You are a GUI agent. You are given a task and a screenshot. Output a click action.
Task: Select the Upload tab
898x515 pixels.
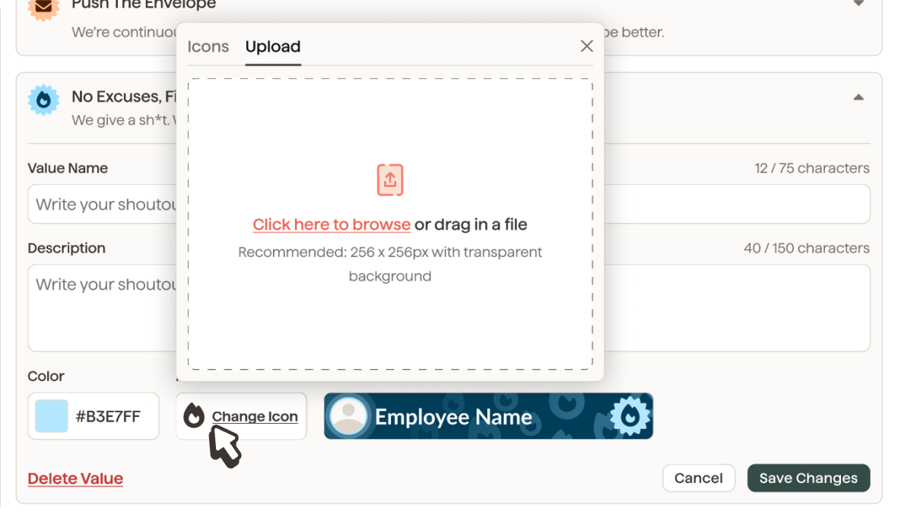[x=273, y=46]
